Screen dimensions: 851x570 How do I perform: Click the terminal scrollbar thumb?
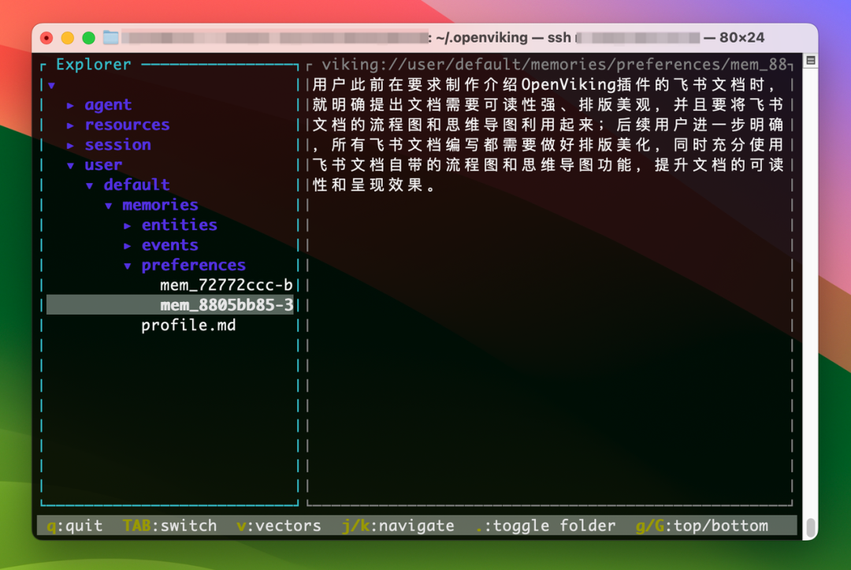pos(811,527)
